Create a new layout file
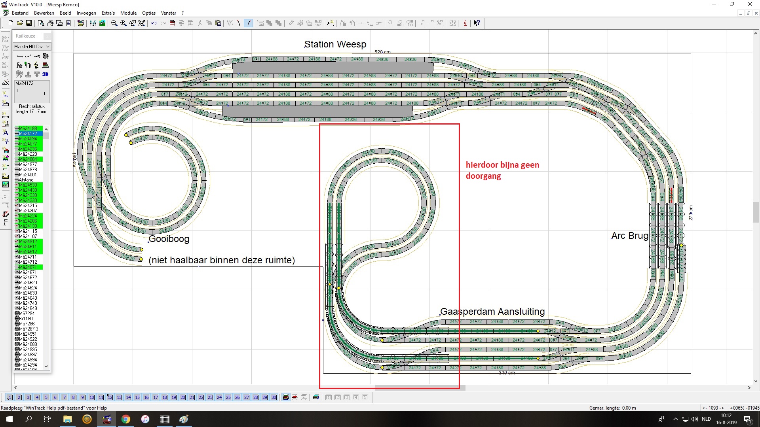The width and height of the screenshot is (760, 427). click(11, 23)
